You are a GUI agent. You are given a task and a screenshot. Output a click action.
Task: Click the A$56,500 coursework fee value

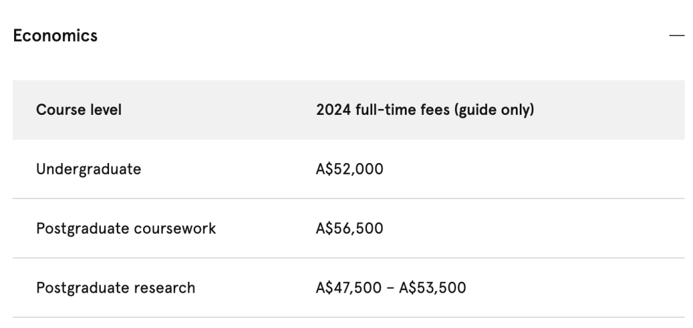(349, 229)
